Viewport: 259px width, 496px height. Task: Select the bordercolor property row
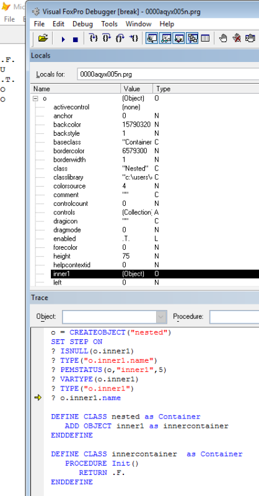[x=155, y=151]
